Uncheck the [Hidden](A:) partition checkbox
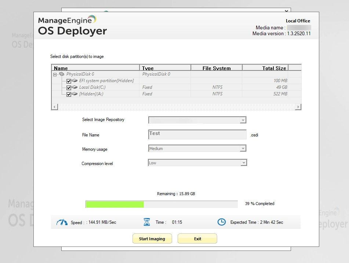This screenshot has width=349, height=263. [x=69, y=94]
